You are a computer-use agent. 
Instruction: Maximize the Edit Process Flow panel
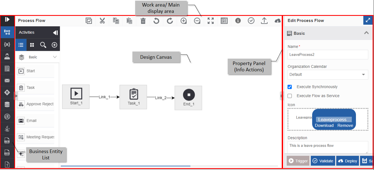[x=368, y=20]
